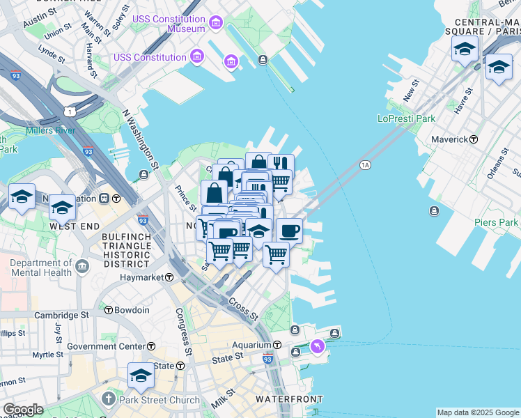Image resolution: width=521 pixels, height=418 pixels.
Task: Select the Cross St label
Action: 244,309
